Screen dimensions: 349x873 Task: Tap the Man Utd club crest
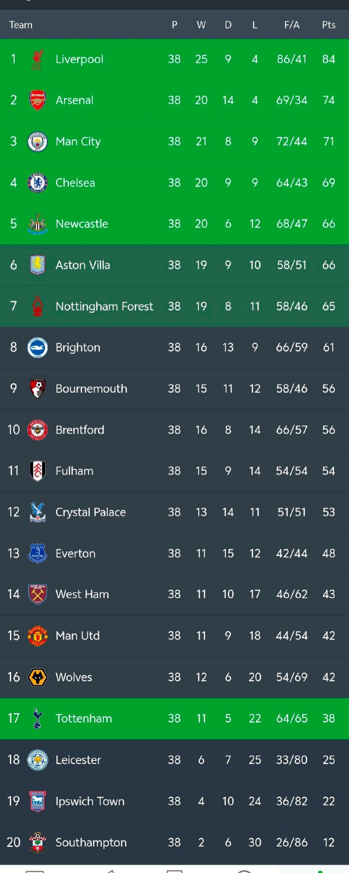37,636
